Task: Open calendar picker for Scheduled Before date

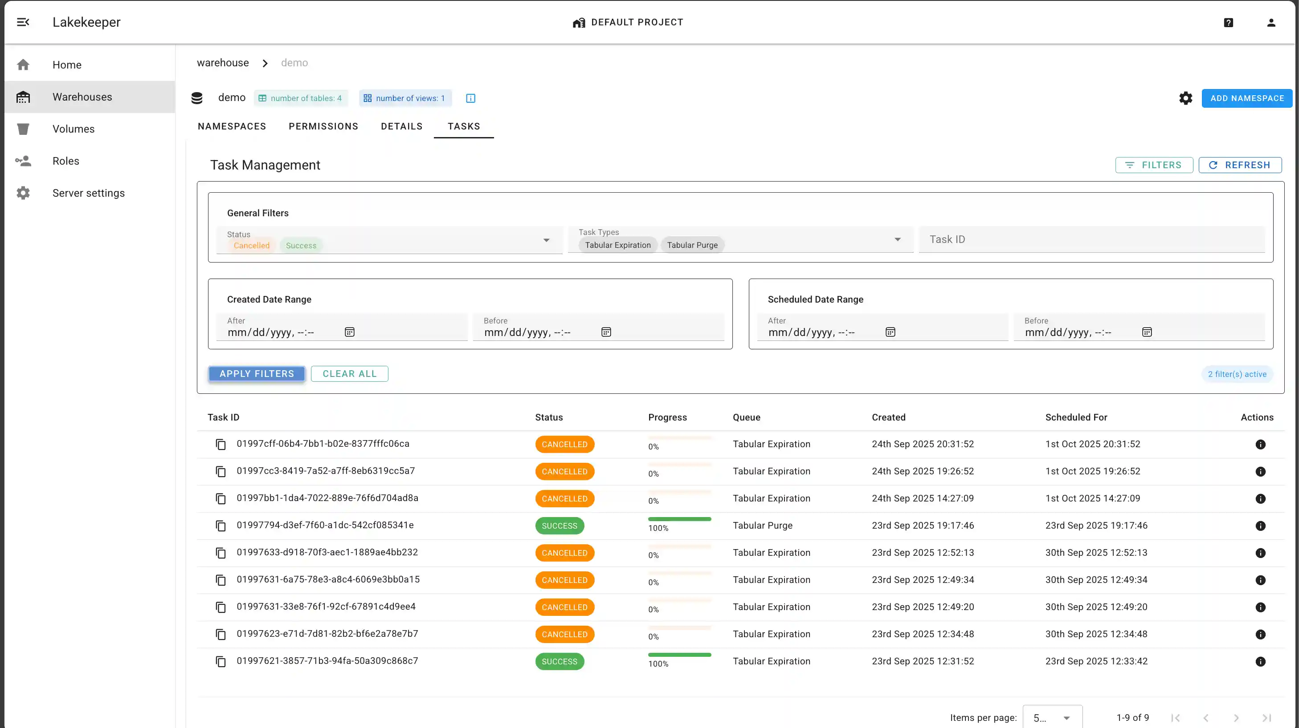Action: pos(1147,332)
